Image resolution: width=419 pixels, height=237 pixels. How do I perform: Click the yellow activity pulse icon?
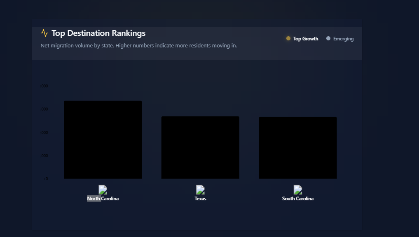[44, 33]
